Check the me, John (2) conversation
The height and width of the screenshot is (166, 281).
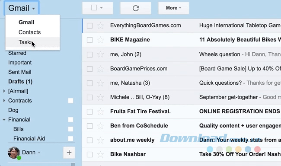click(x=89, y=54)
